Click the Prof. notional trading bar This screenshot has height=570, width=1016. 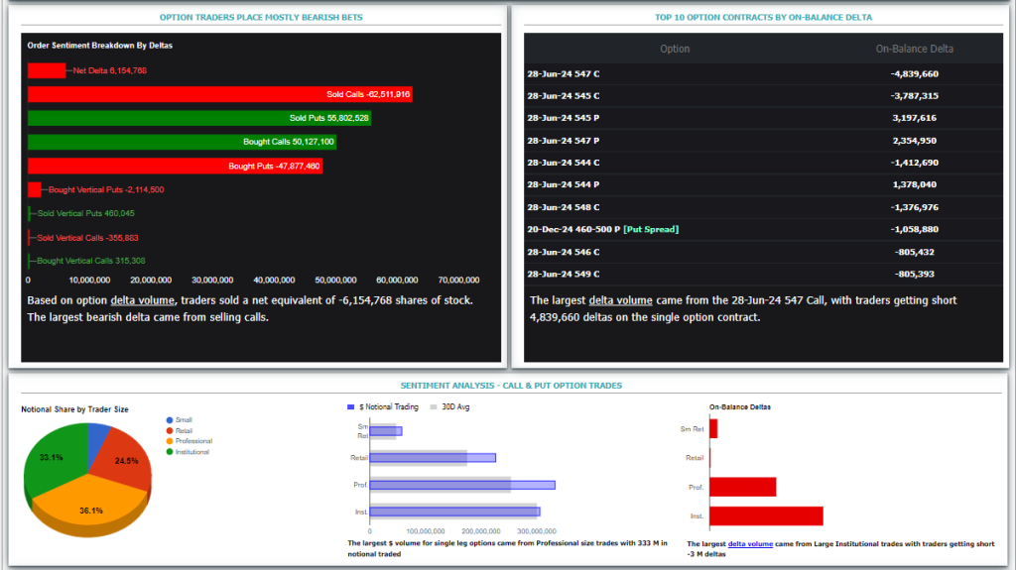click(462, 485)
